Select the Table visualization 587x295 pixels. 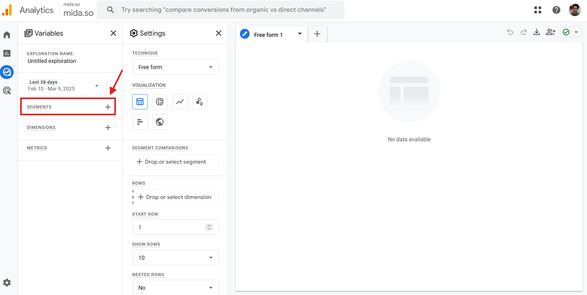[140, 102]
